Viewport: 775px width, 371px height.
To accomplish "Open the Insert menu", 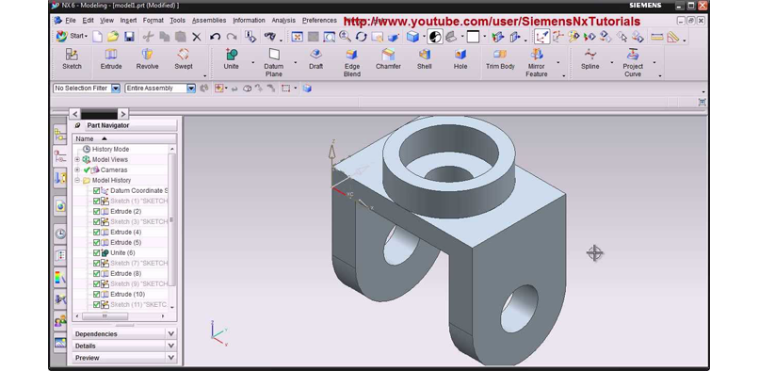I will 128,21.
